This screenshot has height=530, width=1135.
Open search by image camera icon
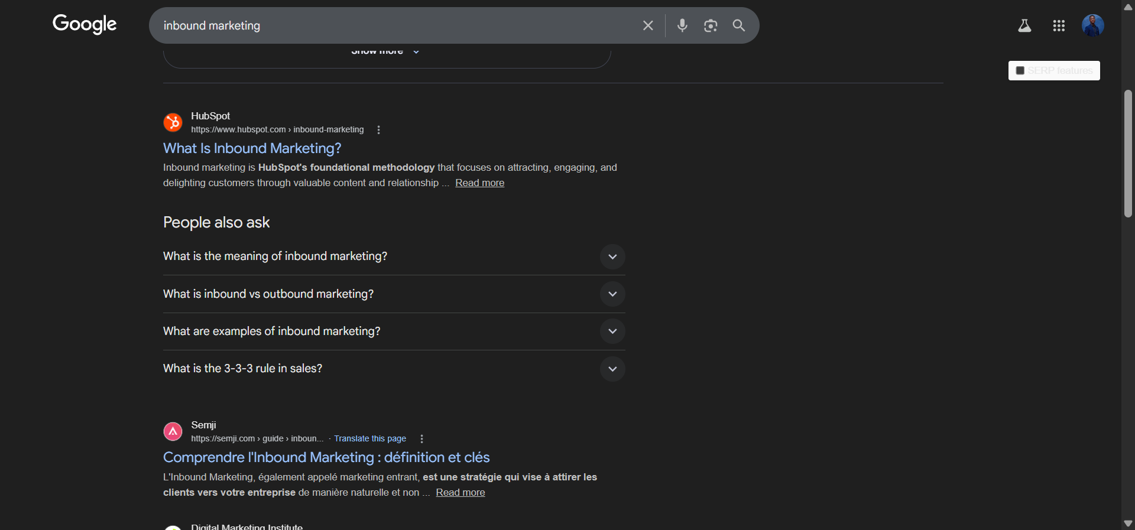[x=711, y=25]
